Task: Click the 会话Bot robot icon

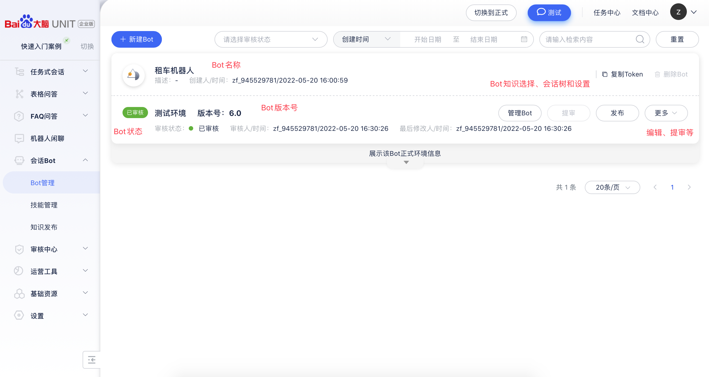Action: [19, 161]
